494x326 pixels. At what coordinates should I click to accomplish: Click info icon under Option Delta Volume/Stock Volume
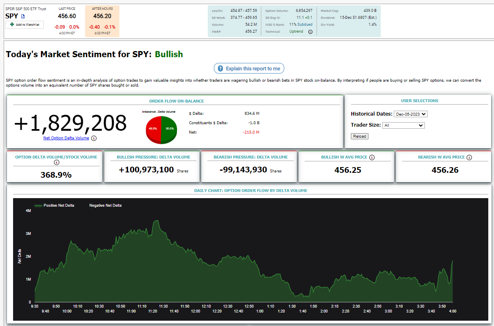pyautogui.click(x=56, y=162)
